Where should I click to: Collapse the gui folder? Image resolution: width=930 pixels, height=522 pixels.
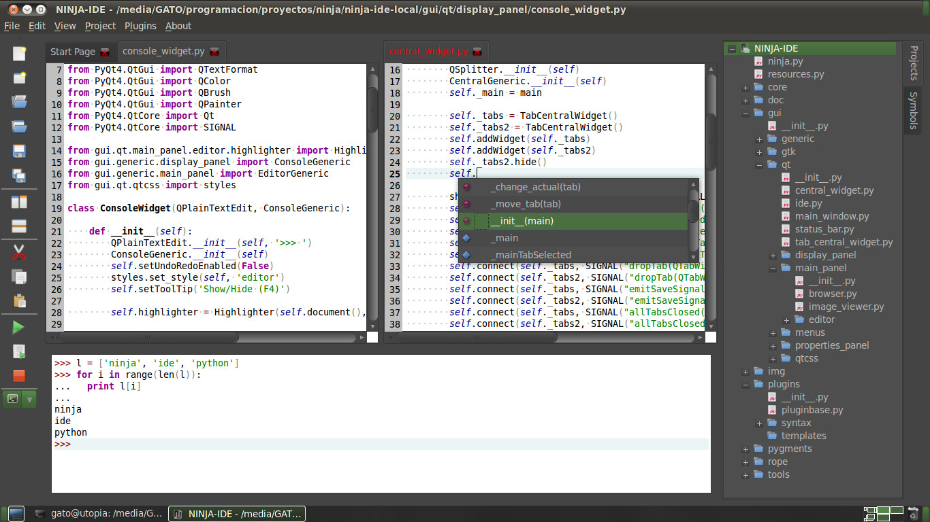click(x=745, y=114)
